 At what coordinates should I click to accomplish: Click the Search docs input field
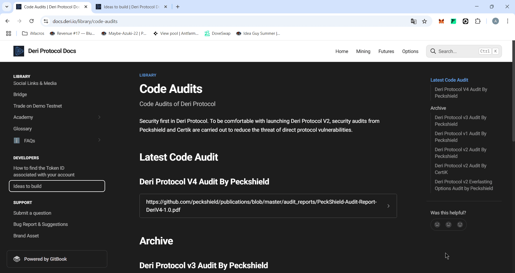coord(464,51)
